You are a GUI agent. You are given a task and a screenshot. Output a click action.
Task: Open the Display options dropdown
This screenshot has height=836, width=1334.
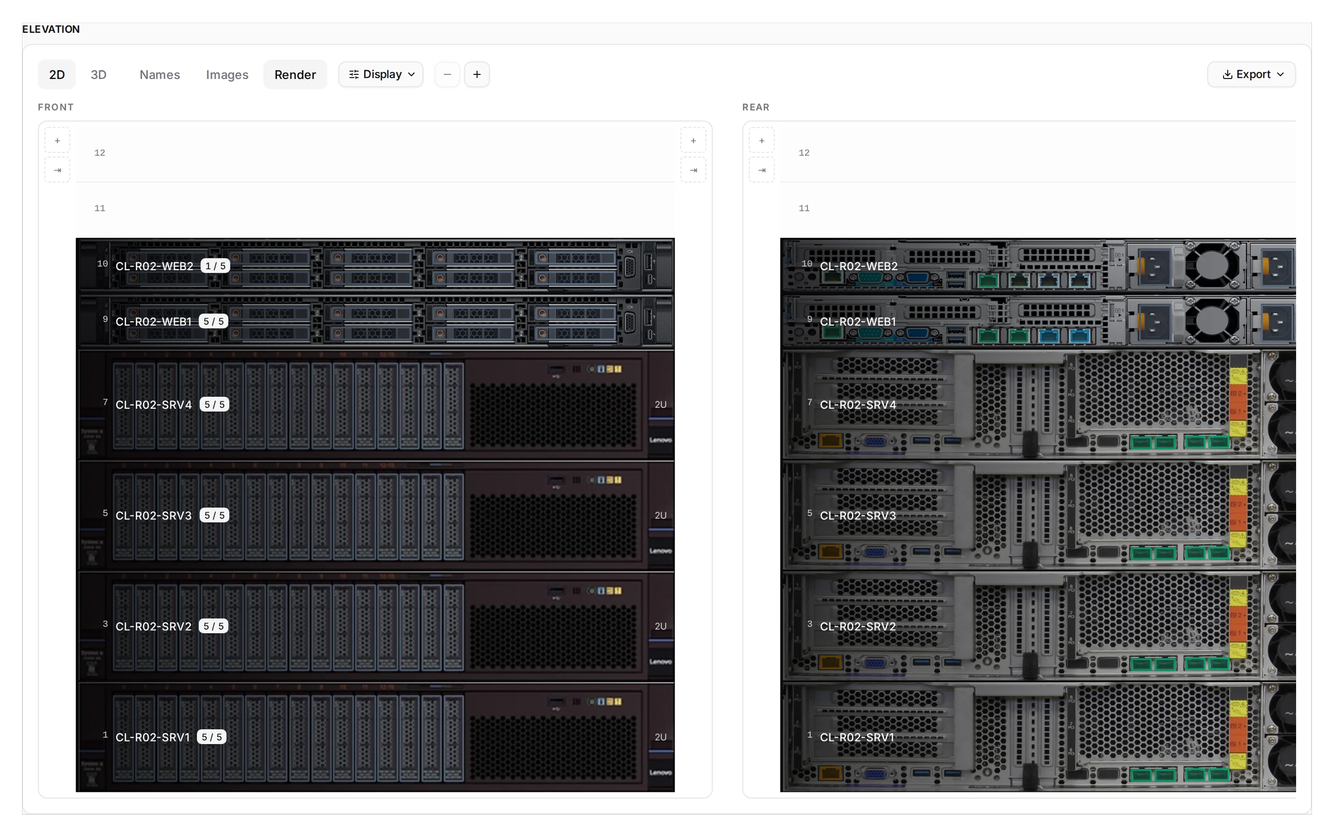coord(381,75)
